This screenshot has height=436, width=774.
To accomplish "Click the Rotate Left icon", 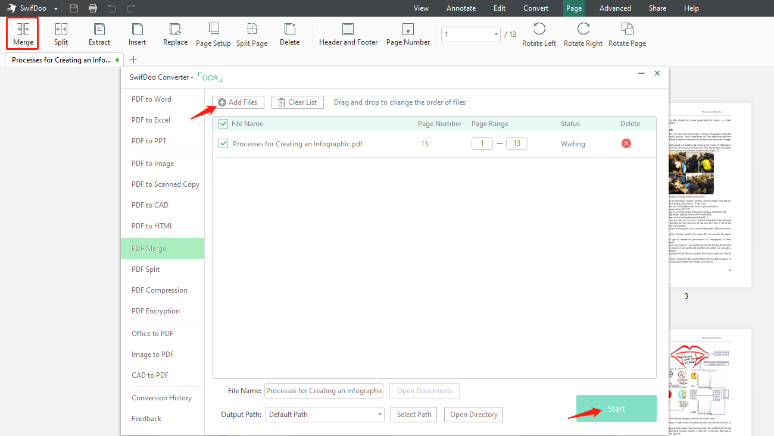I will click(x=539, y=33).
